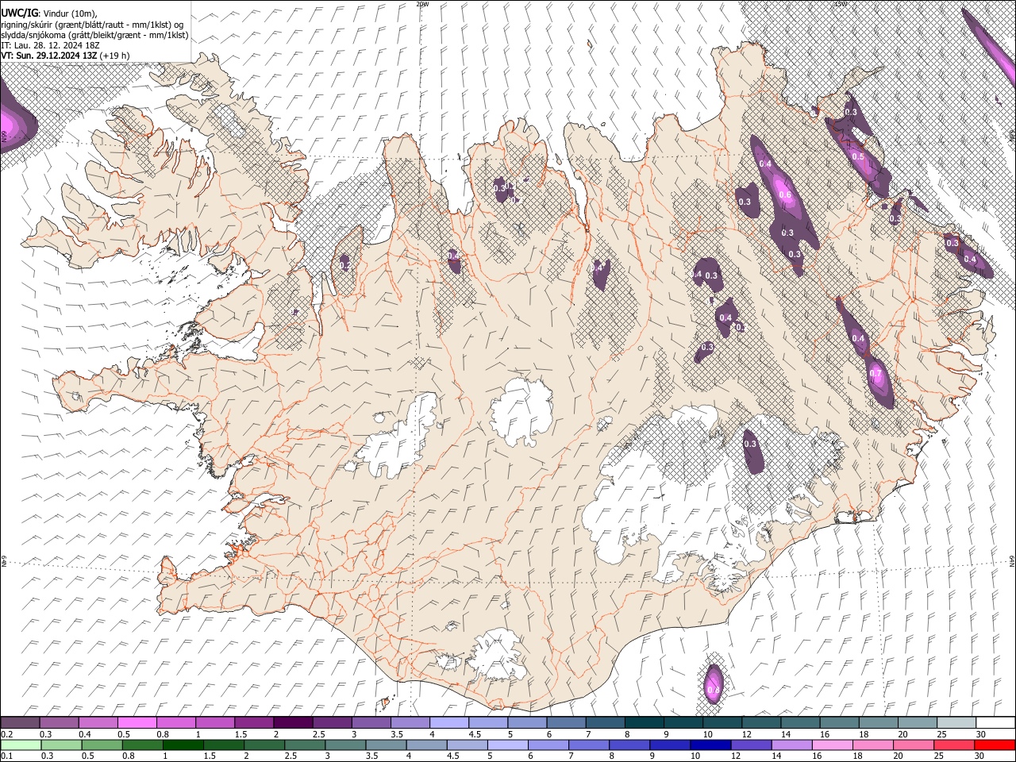Pick the darkest green lower swatch starting at 1
Screen dimensions: 1016x762
tap(182, 745)
